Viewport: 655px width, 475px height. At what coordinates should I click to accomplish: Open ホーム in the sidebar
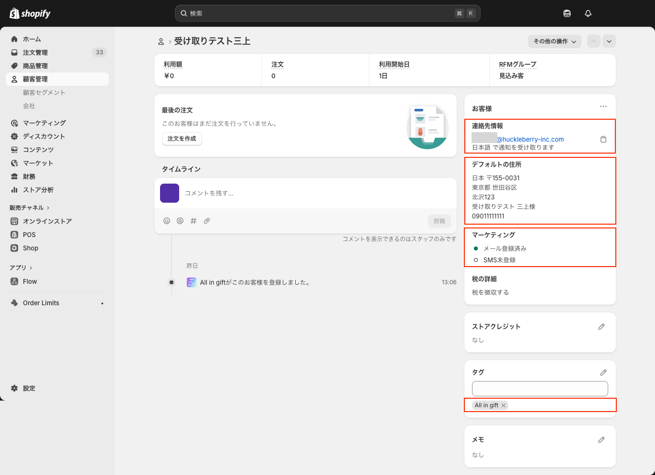(x=57, y=39)
